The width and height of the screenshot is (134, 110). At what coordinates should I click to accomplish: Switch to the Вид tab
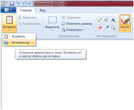coord(42,10)
